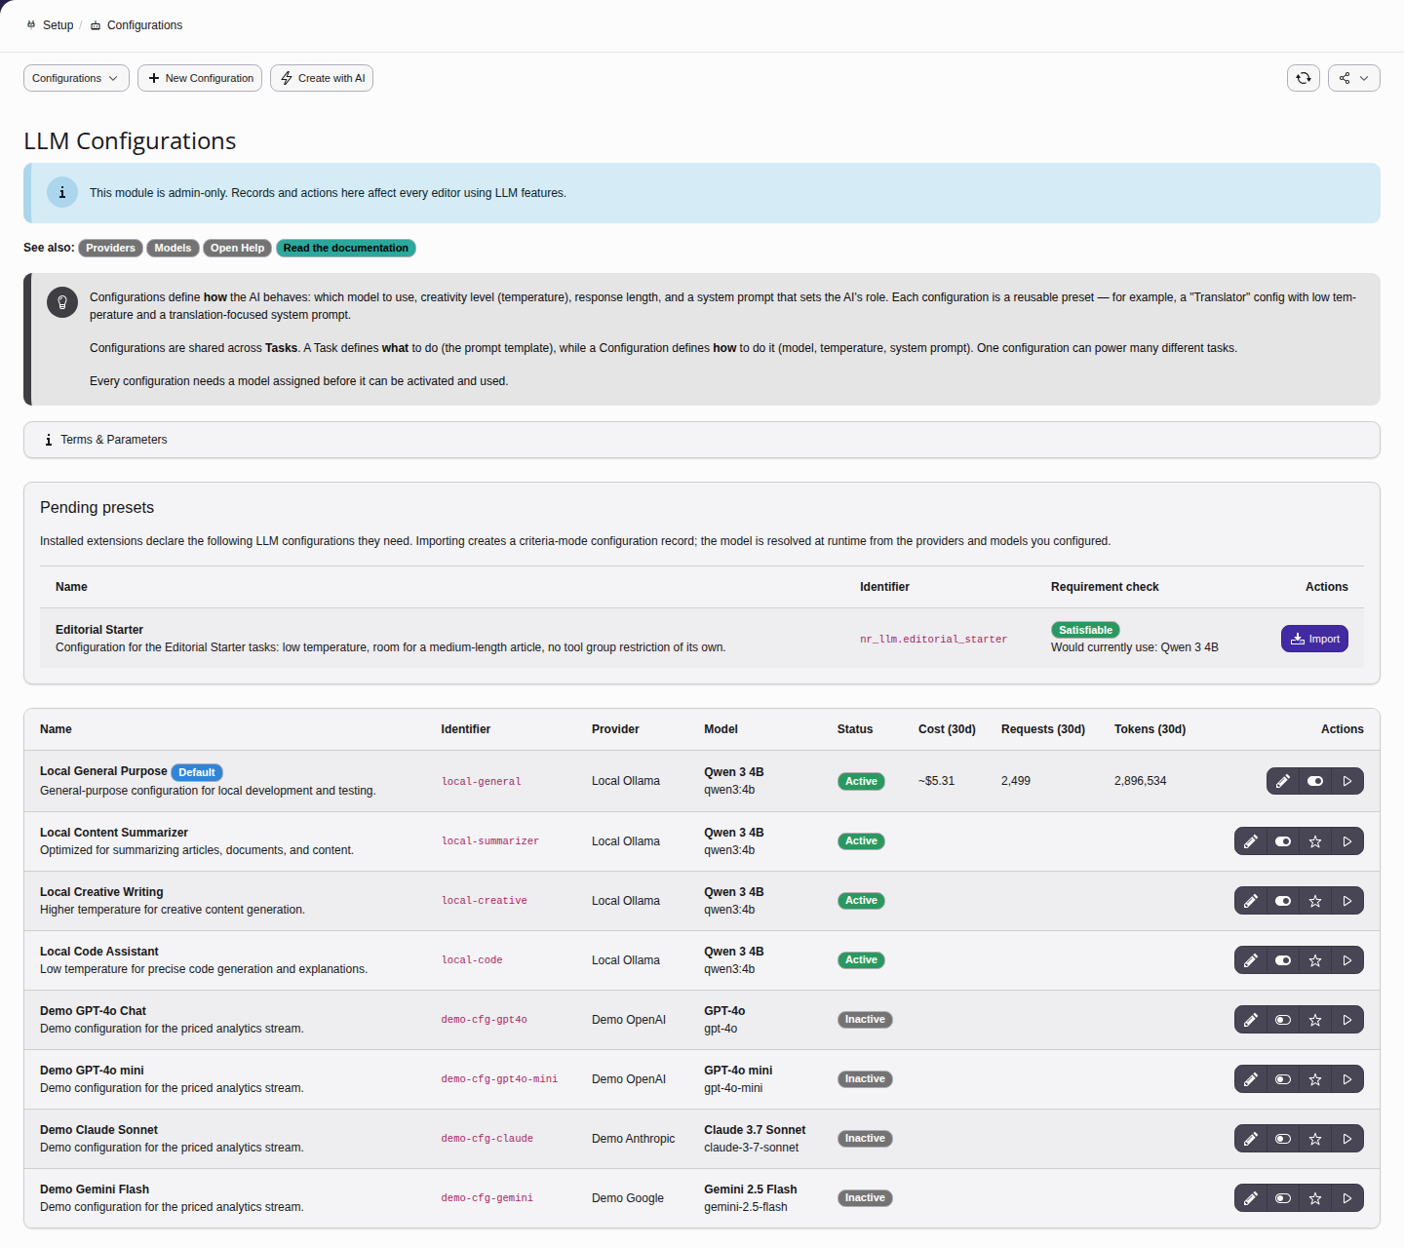The width and height of the screenshot is (1404, 1248).
Task: Open the Models link
Action: point(173,248)
